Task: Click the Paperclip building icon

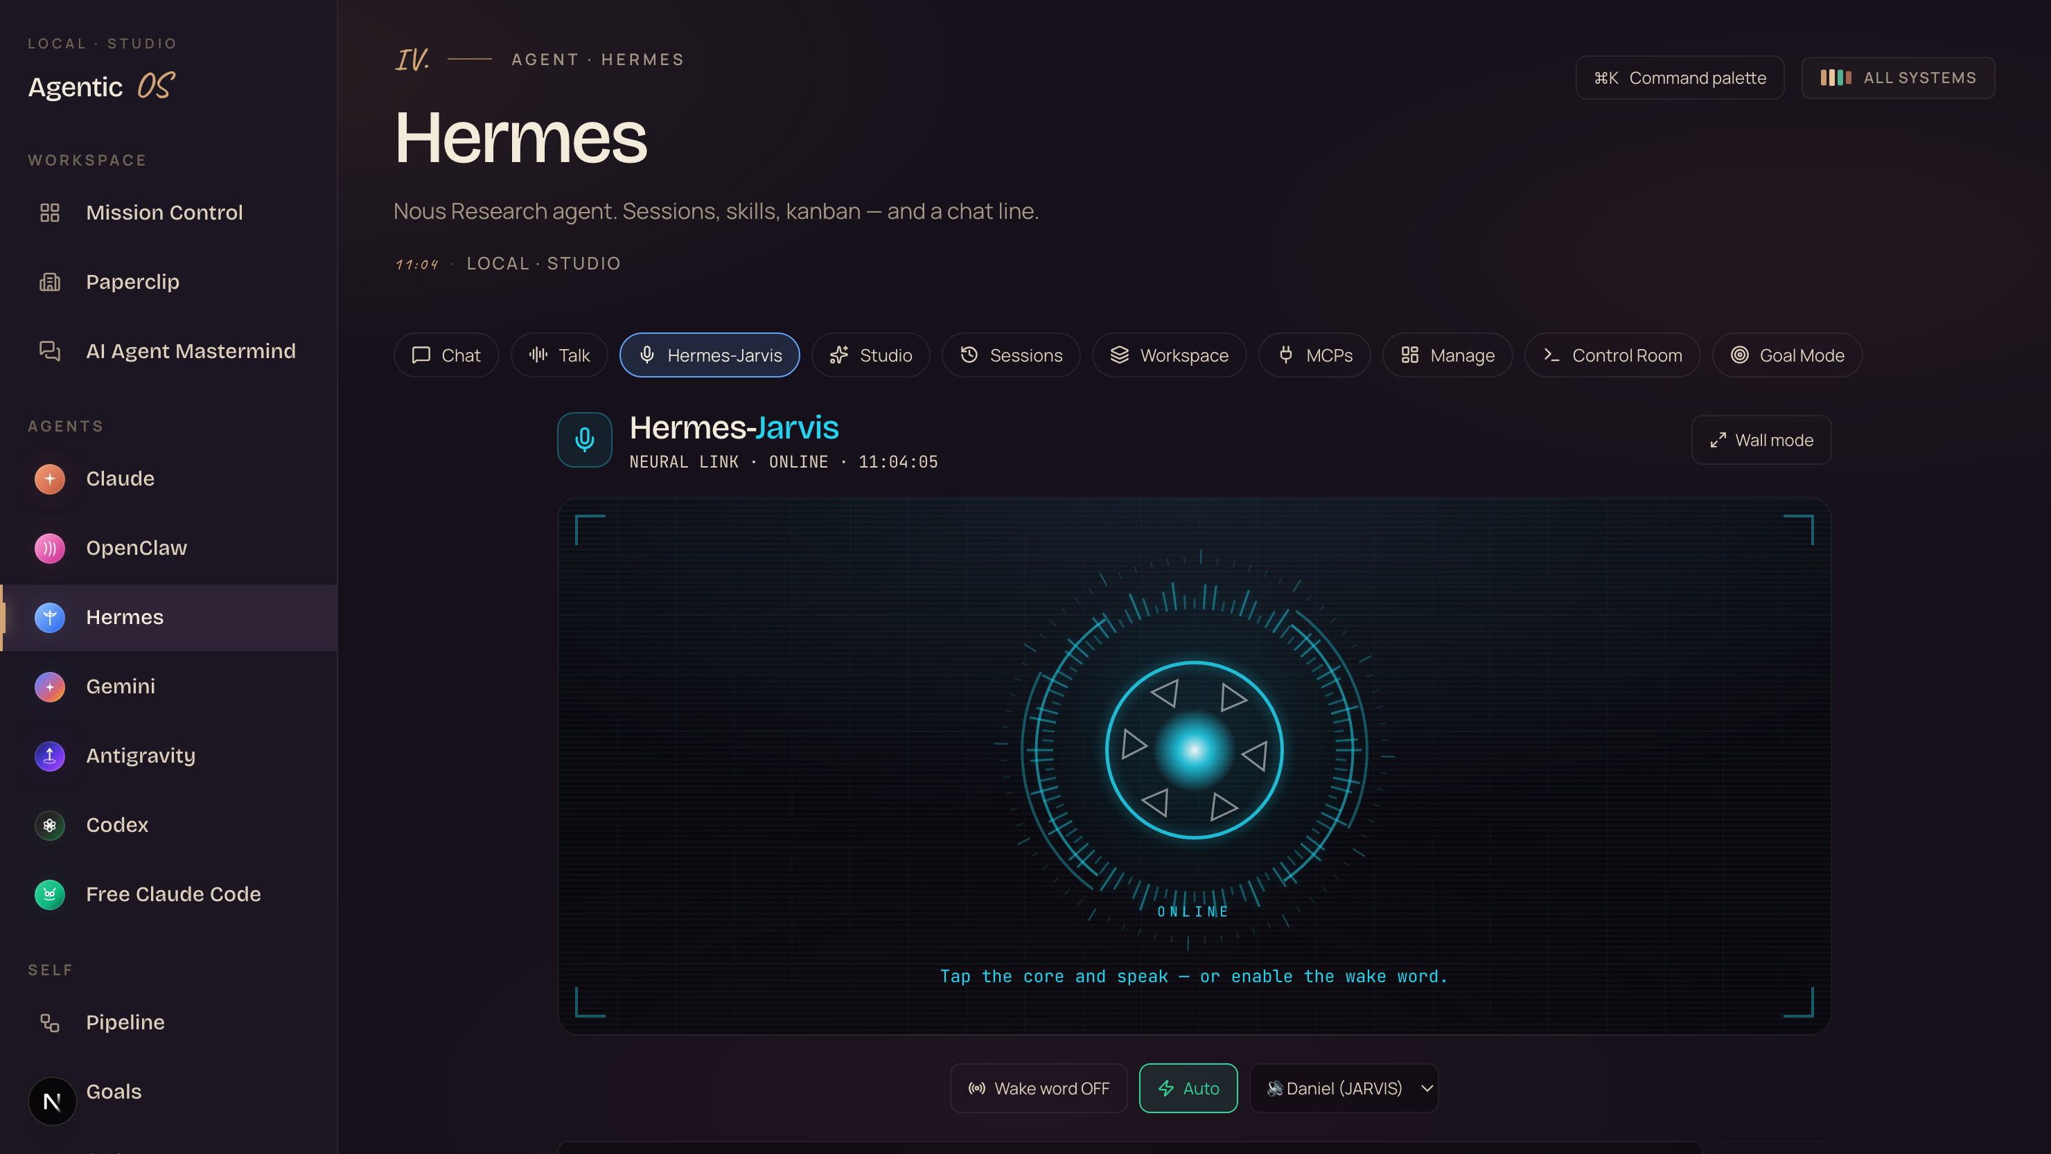Action: tap(49, 282)
